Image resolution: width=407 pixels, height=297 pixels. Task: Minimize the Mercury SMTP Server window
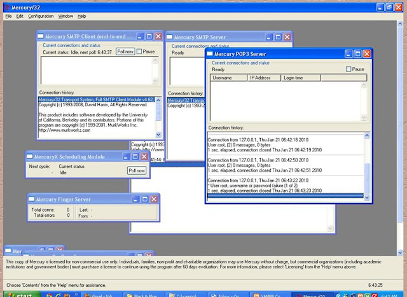[x=269, y=37]
